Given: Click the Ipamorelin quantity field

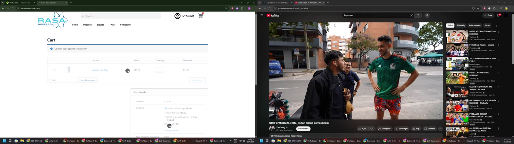Looking at the screenshot, I should click(159, 70).
